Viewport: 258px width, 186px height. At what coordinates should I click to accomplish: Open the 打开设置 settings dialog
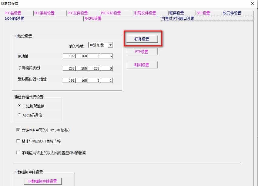(x=142, y=39)
